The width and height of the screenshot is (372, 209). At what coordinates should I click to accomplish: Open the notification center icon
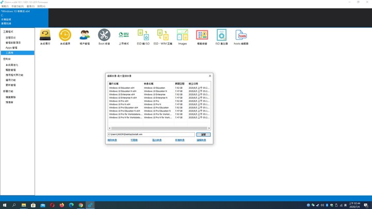pyautogui.click(x=366, y=205)
